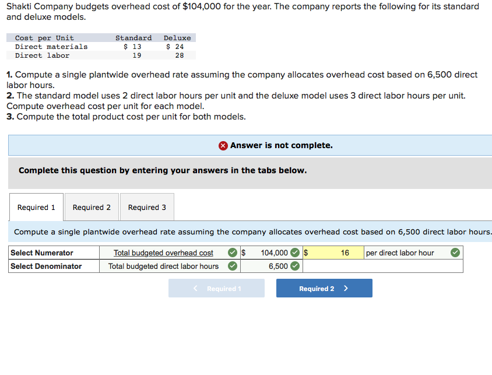This screenshot has width=492, height=375.
Task: Click the 'Answer is not complete.' message text
Action: [x=282, y=145]
